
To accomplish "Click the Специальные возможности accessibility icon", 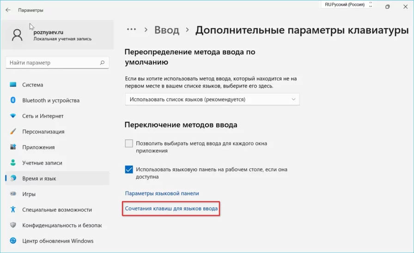I will tap(13, 210).
